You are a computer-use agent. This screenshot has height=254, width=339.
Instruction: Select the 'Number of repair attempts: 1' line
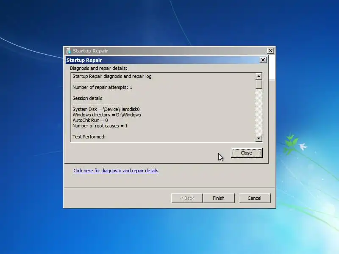[x=102, y=87]
